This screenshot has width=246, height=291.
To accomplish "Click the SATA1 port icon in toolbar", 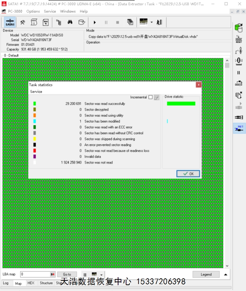I will pyautogui.click(x=10, y=22).
